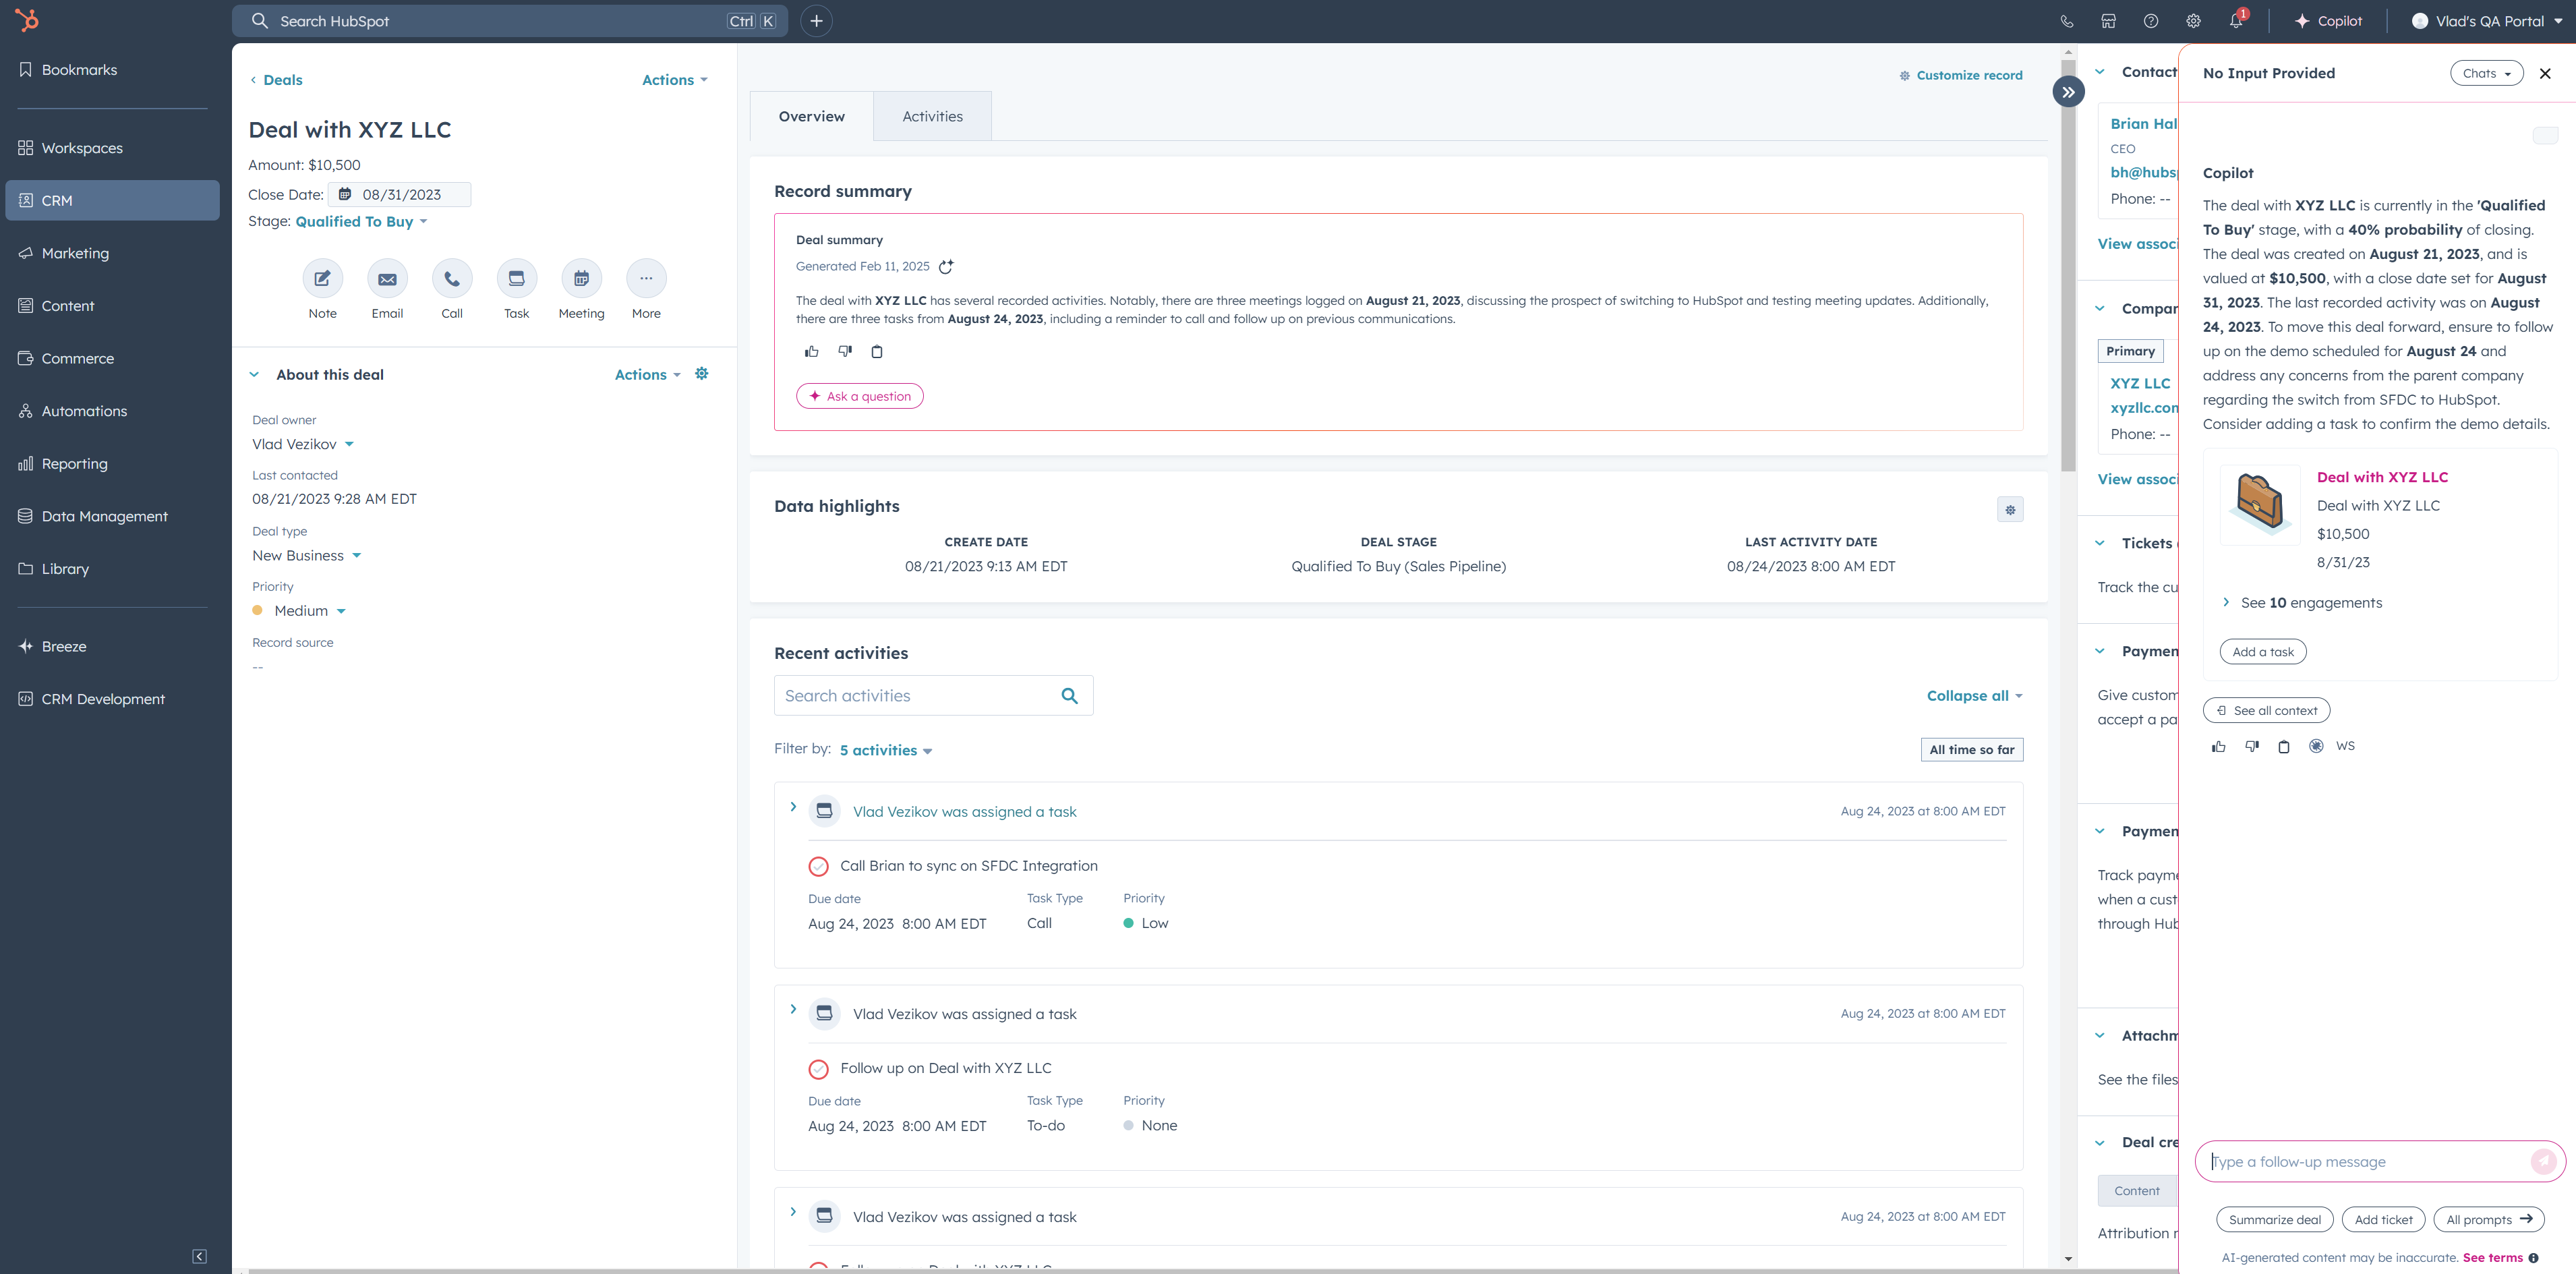The image size is (2576, 1274).
Task: Thumbs down the Copilot response
Action: pyautogui.click(x=2251, y=746)
